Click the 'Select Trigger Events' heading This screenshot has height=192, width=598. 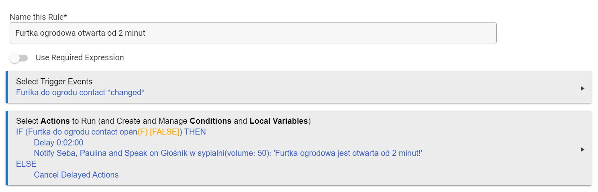point(54,82)
